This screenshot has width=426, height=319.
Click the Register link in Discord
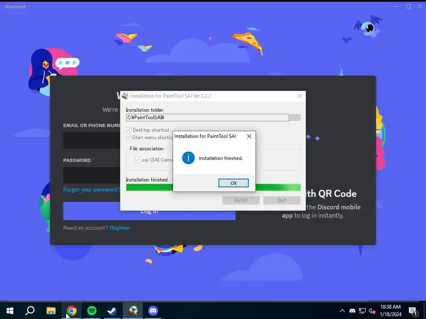(120, 228)
